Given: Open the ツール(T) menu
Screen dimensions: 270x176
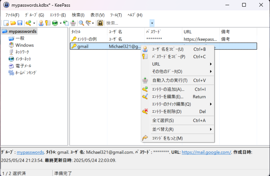Looking at the screenshot, I should (116, 15).
